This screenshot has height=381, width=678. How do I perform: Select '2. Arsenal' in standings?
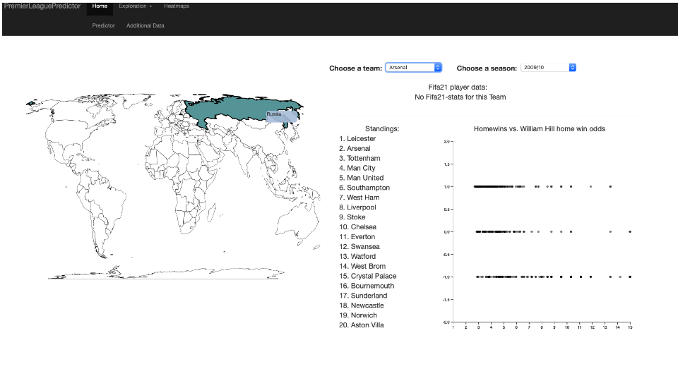pos(355,149)
